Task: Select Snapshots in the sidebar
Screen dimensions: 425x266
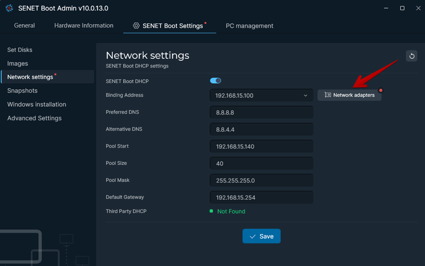Action: point(22,91)
